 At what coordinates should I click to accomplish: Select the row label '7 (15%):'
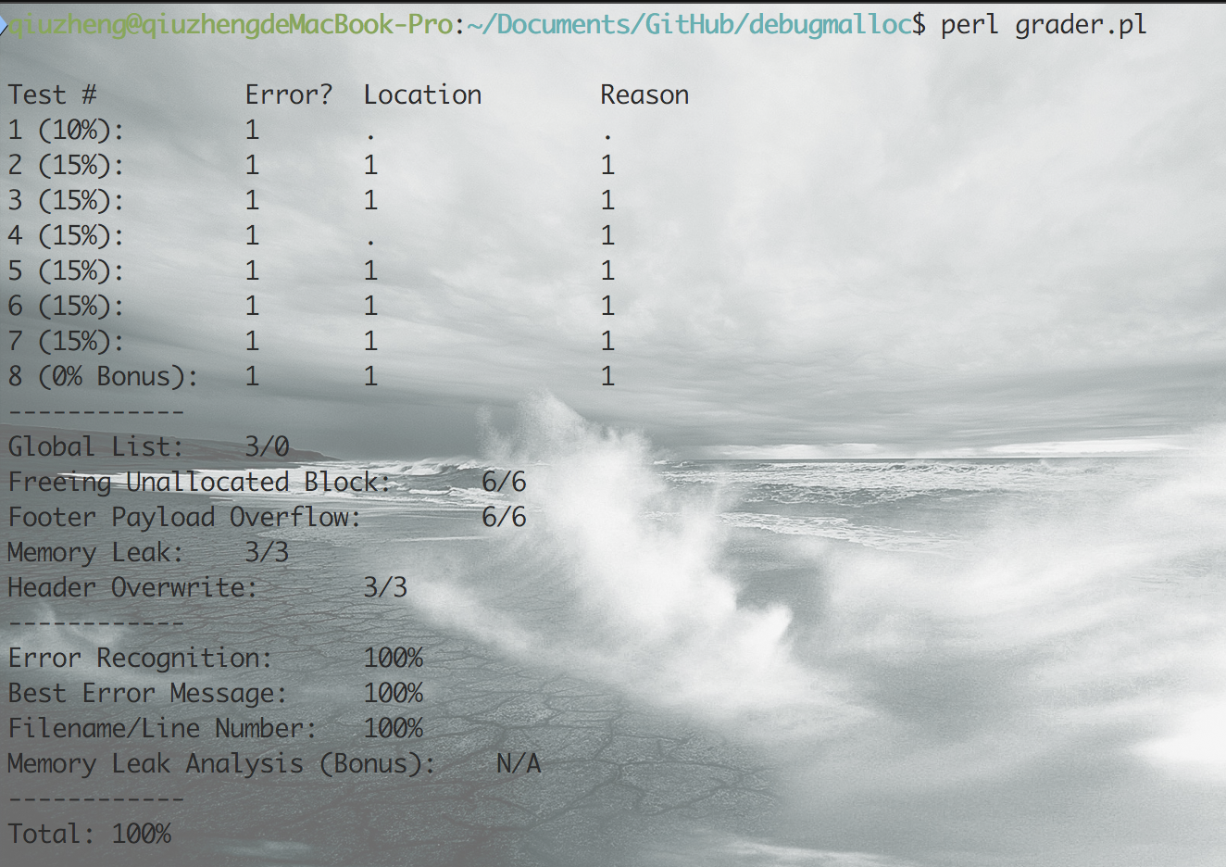click(67, 341)
